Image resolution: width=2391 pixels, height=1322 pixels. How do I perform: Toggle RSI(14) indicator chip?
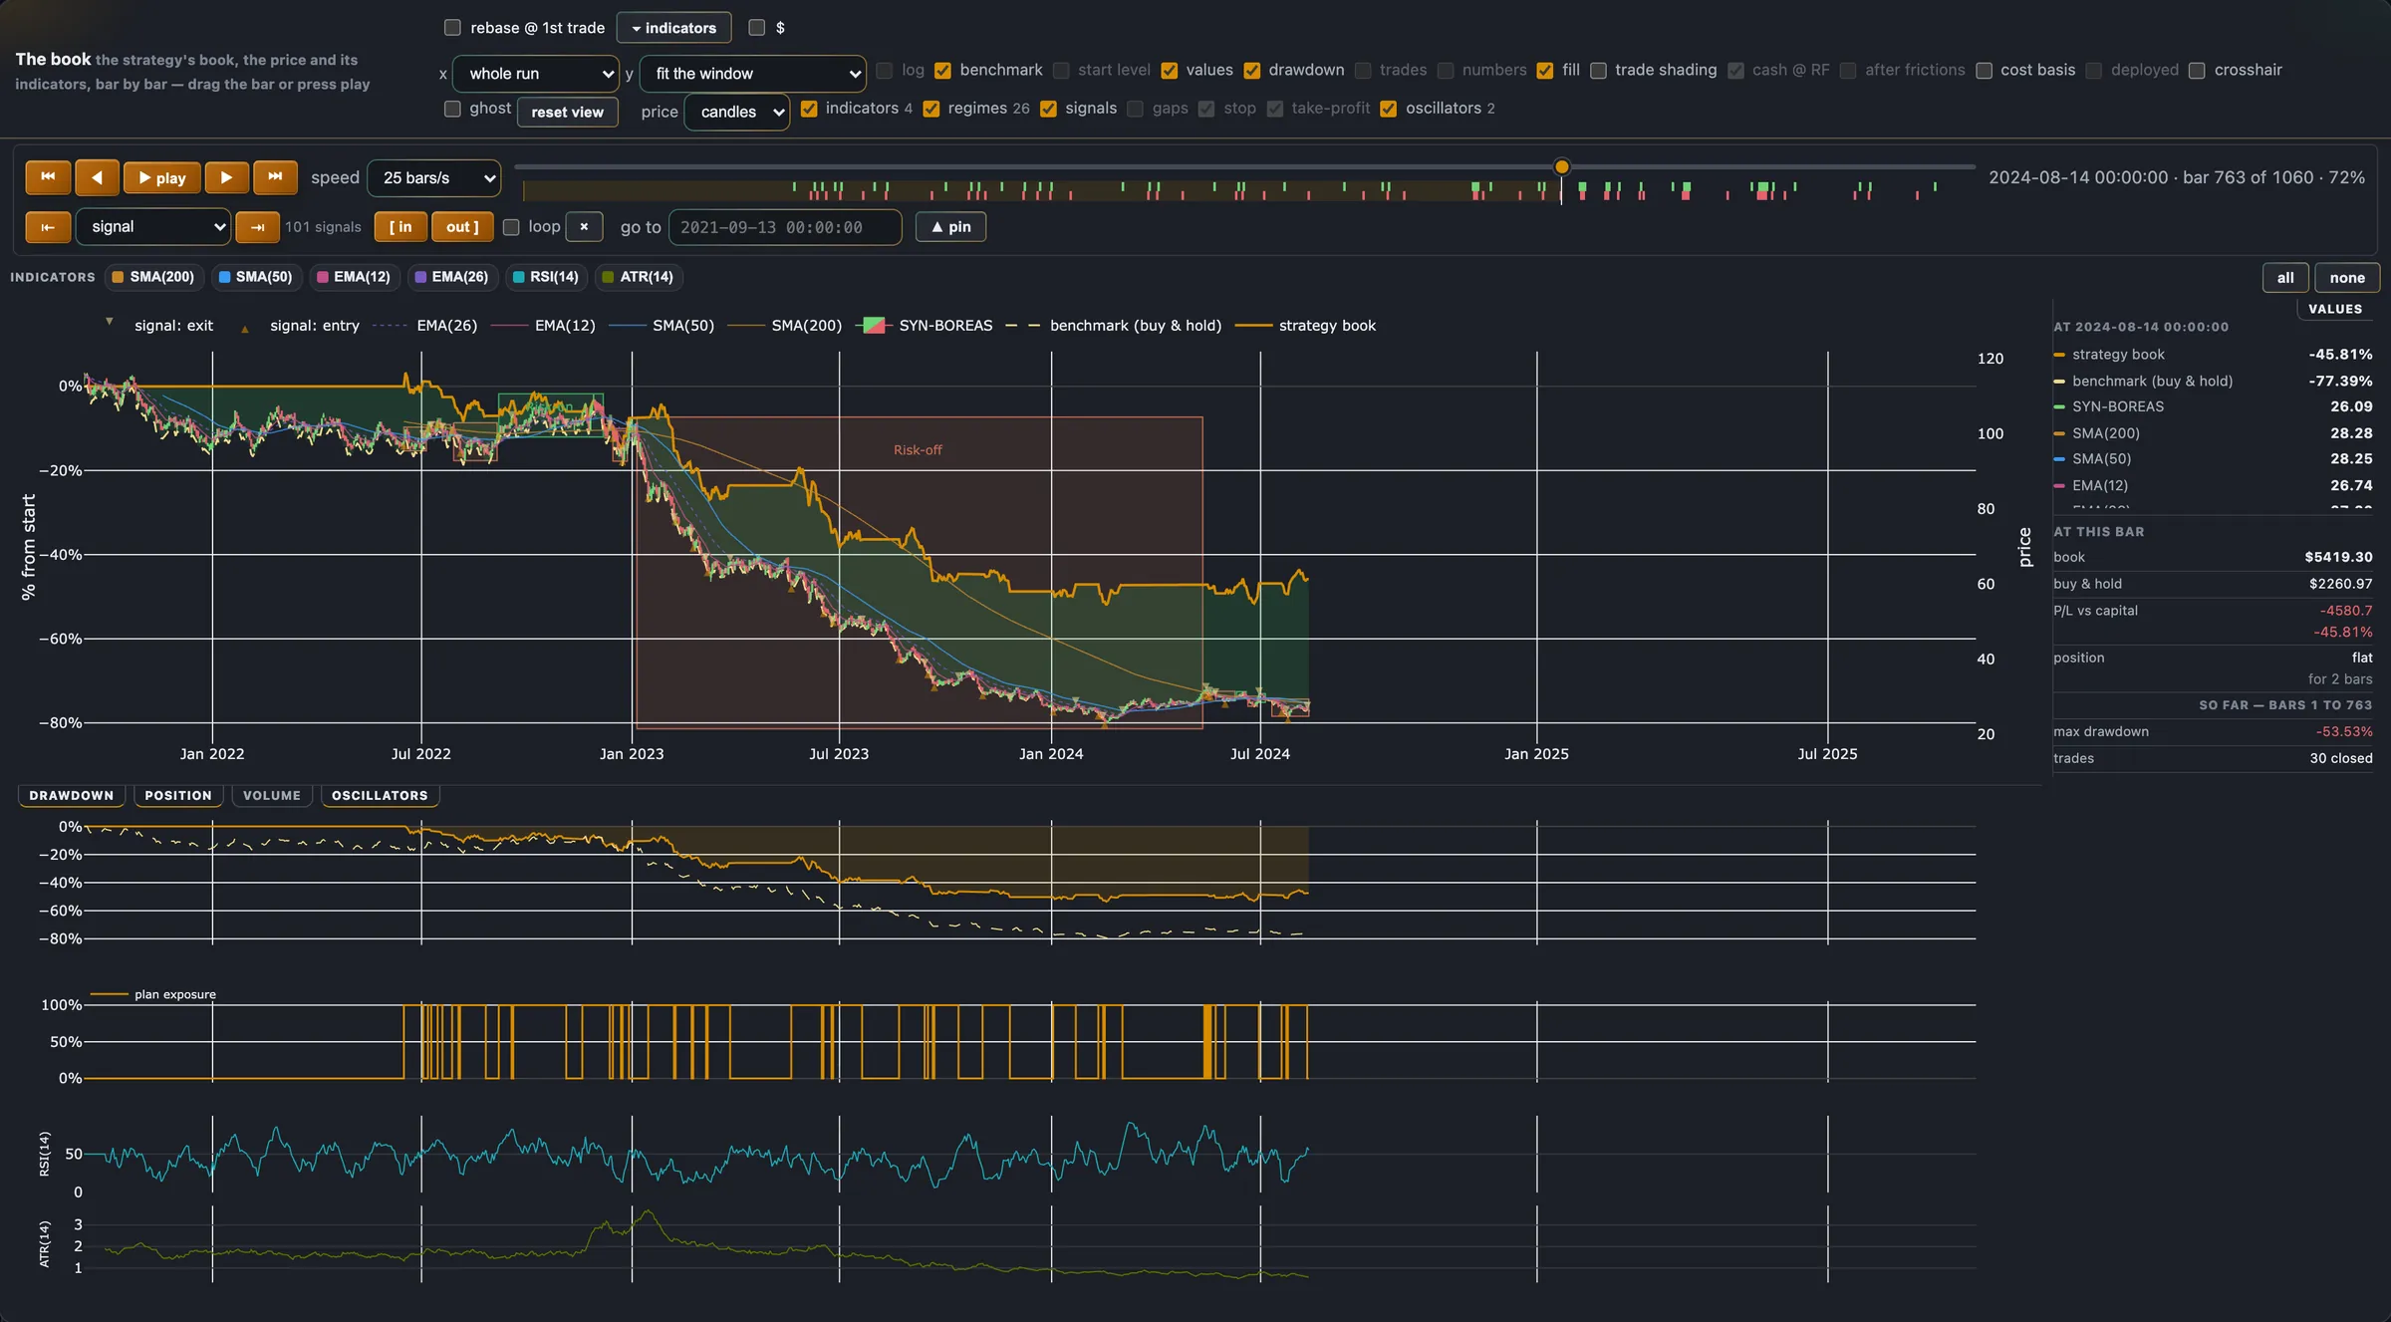tap(546, 277)
